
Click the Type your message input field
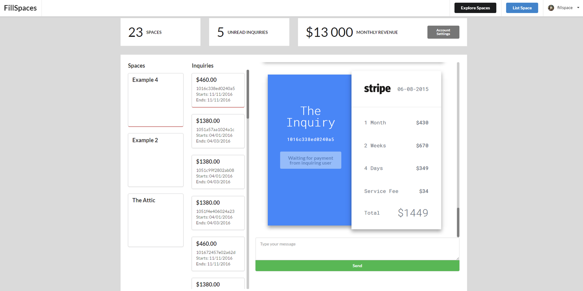click(357, 249)
